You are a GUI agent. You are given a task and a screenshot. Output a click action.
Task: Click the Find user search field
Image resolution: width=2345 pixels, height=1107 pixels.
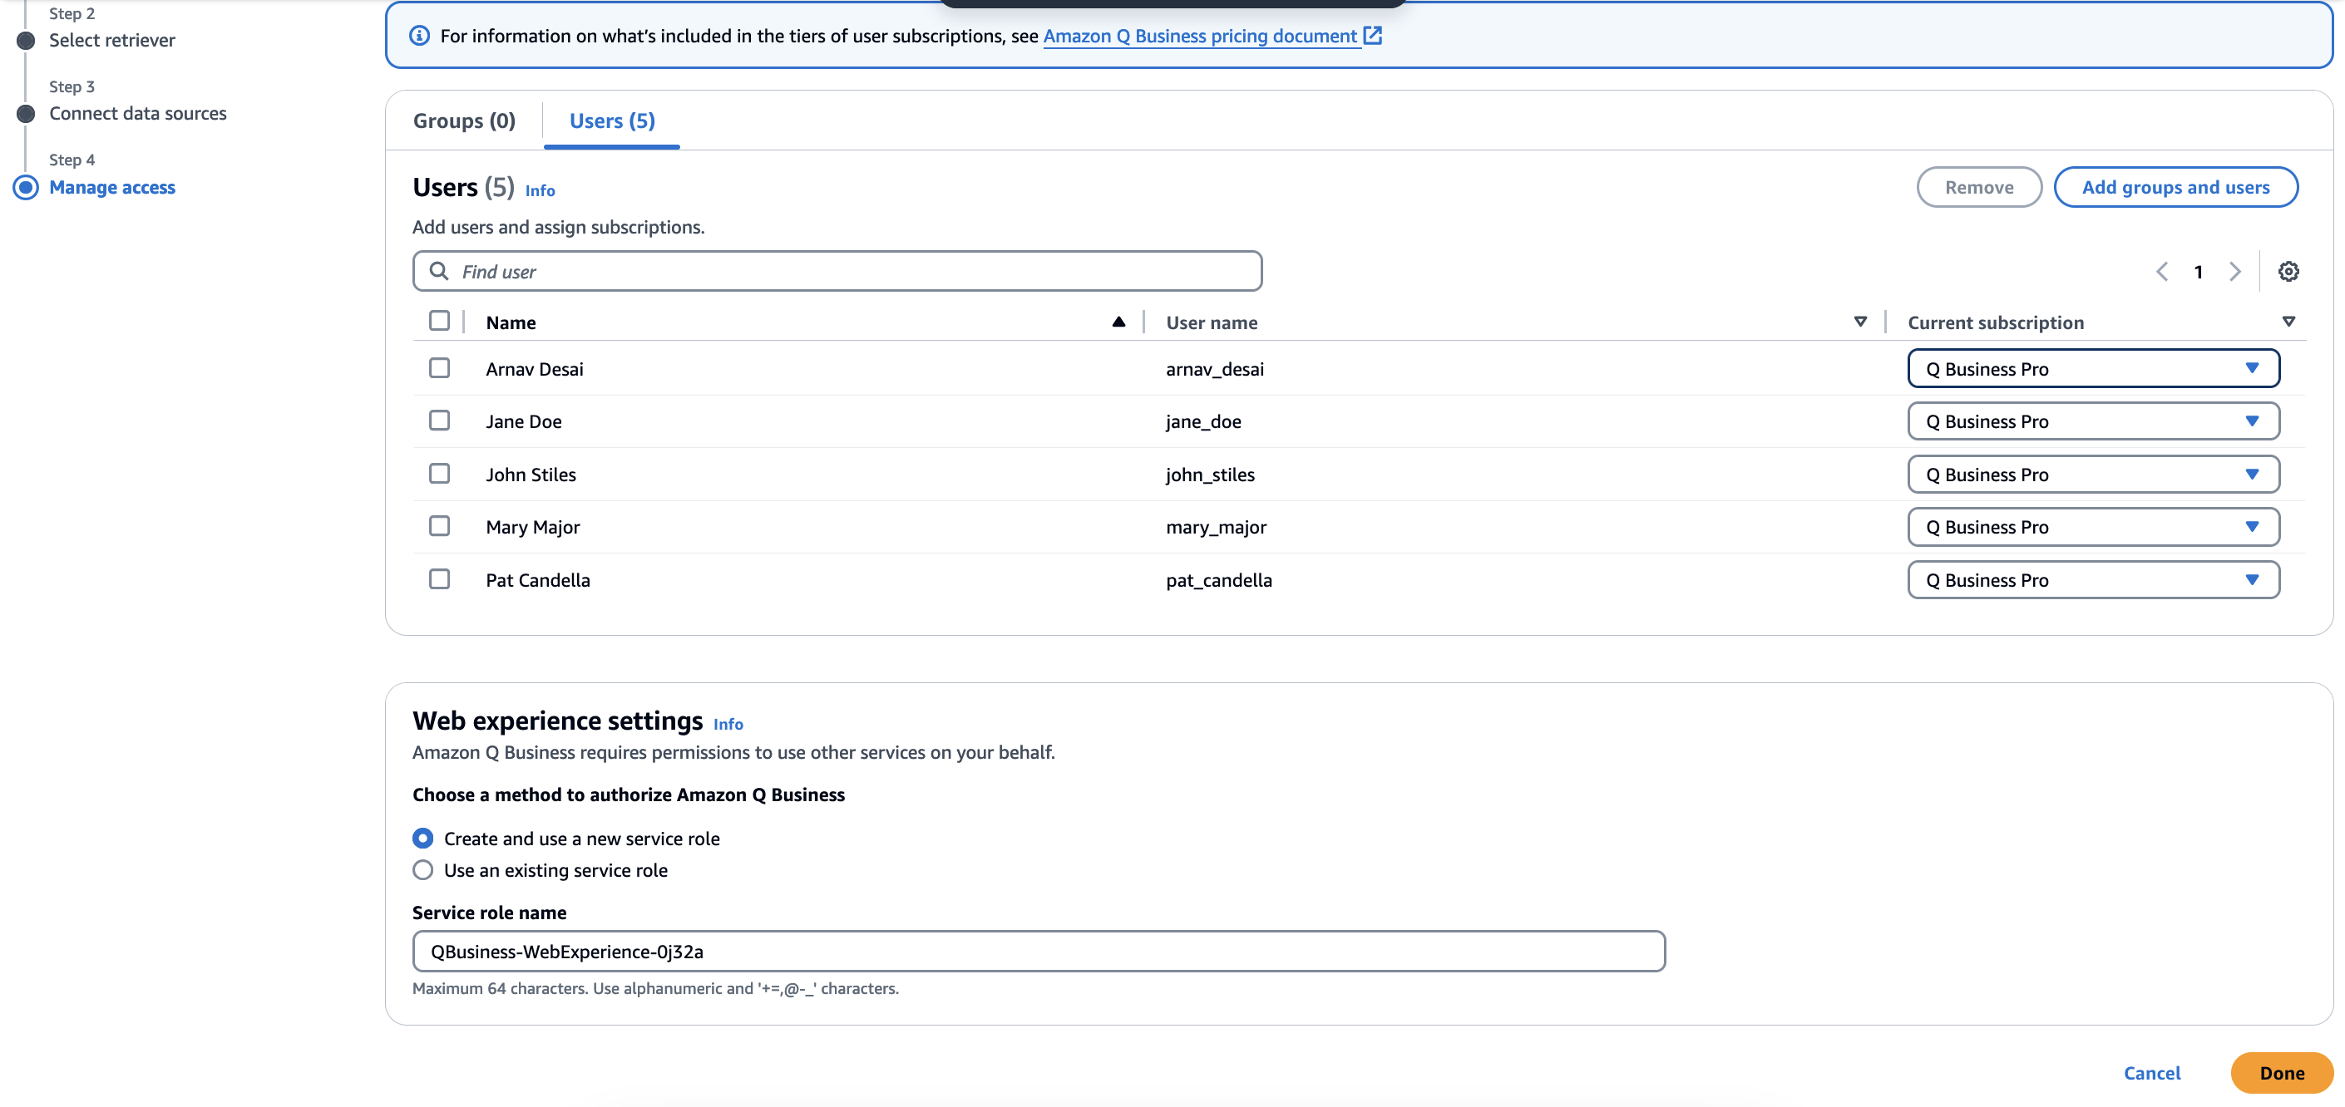pyautogui.click(x=837, y=271)
